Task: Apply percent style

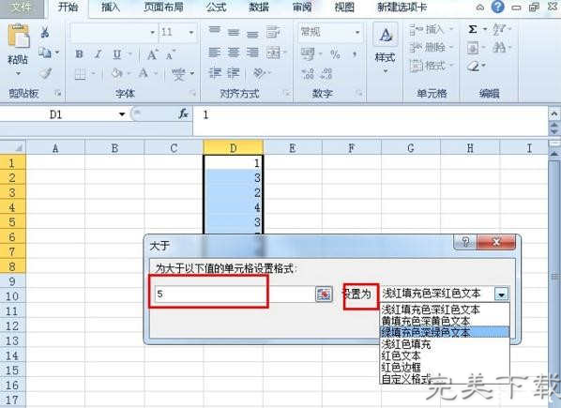Action: tap(335, 54)
